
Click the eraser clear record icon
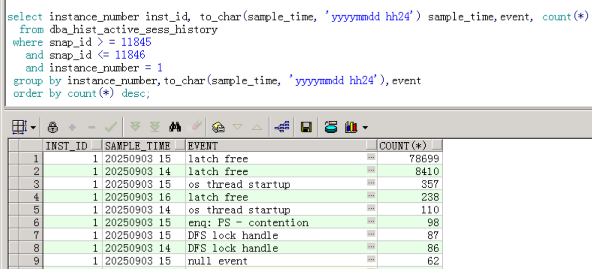[x=194, y=127]
